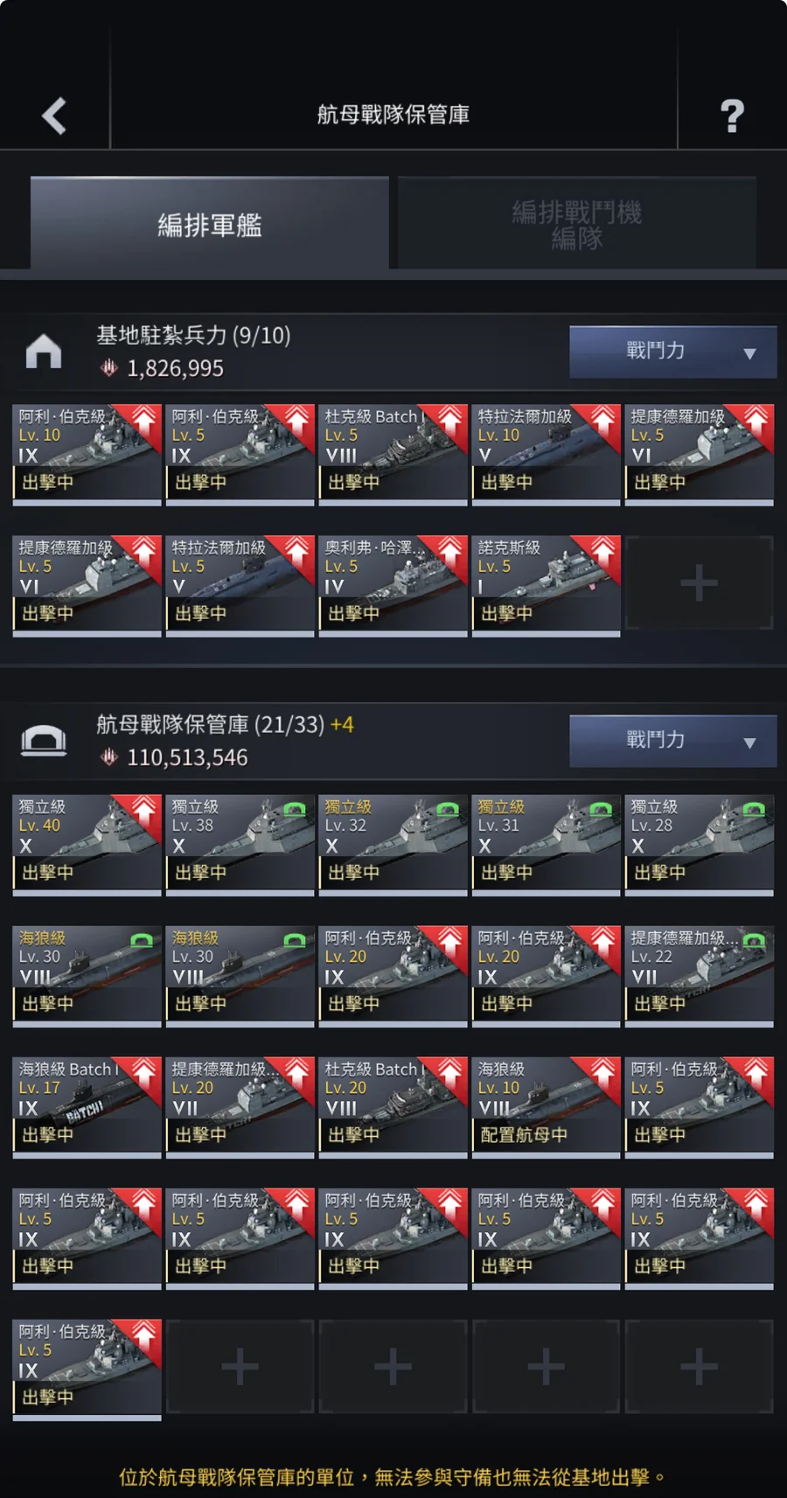Image resolution: width=787 pixels, height=1498 pixels.
Task: Tap the carrier storage hangar icon
Action: coord(44,741)
